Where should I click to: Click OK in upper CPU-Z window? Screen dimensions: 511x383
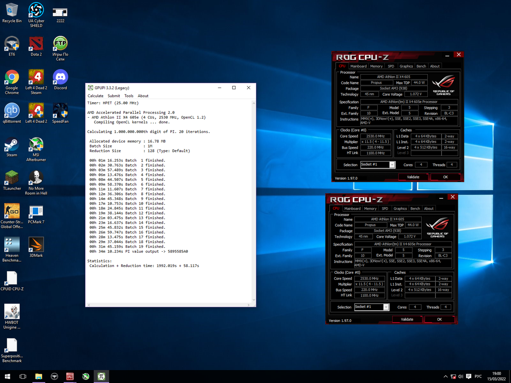(x=445, y=177)
